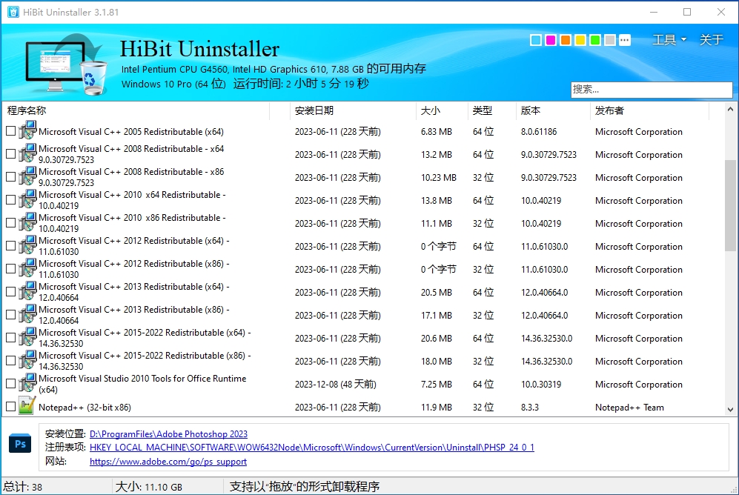Select the light blue theme color swatch
Image resolution: width=739 pixels, height=495 pixels.
tap(535, 40)
